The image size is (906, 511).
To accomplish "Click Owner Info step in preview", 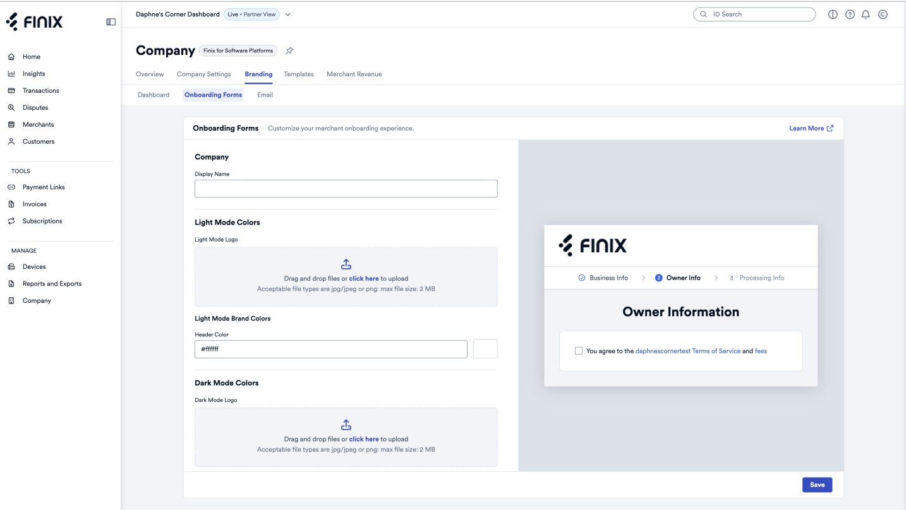I will [x=678, y=278].
